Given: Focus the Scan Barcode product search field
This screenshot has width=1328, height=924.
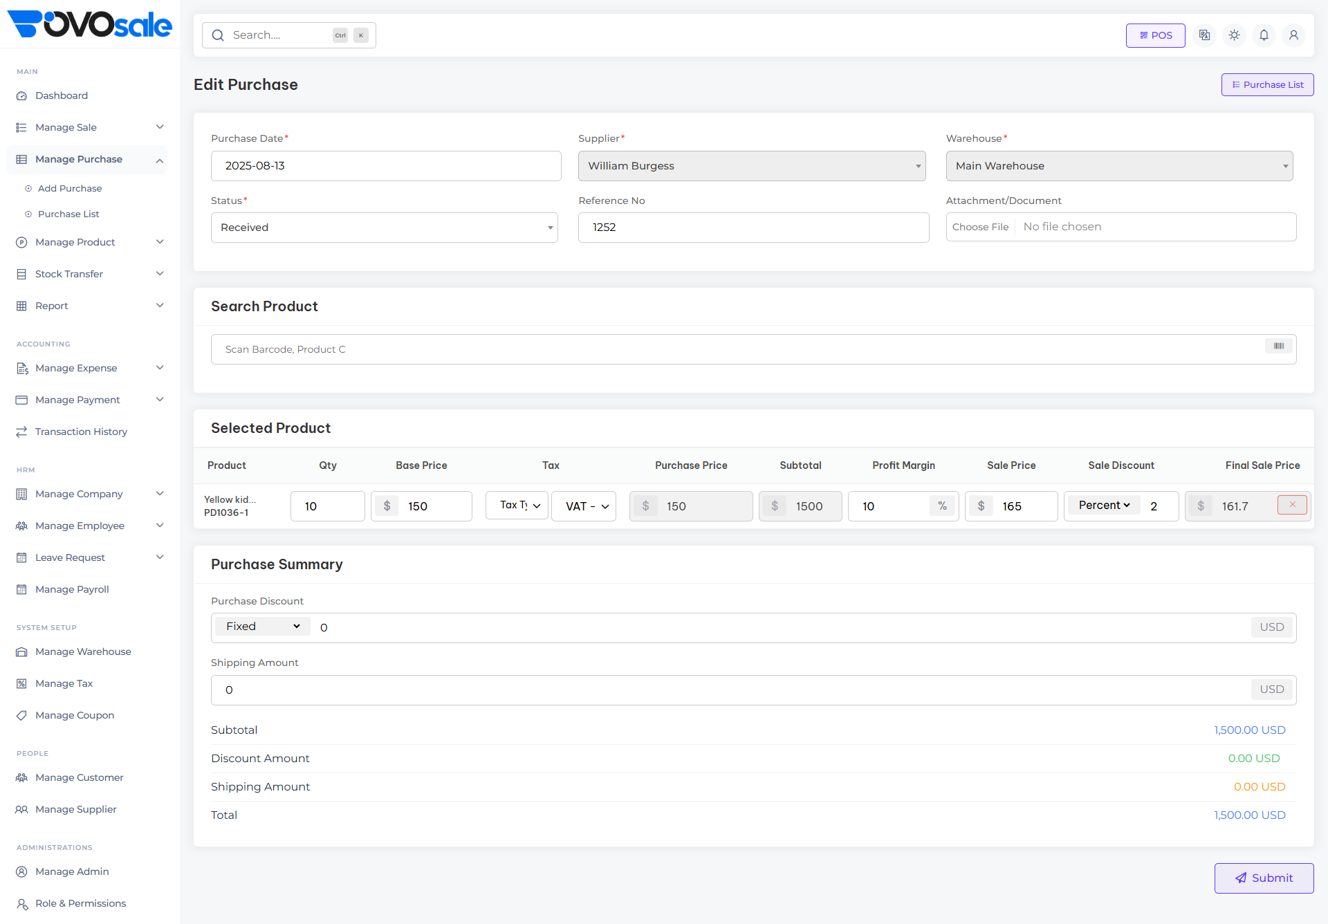Looking at the screenshot, I should point(753,349).
